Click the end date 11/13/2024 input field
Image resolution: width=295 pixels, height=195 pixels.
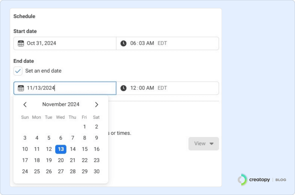(x=69, y=88)
